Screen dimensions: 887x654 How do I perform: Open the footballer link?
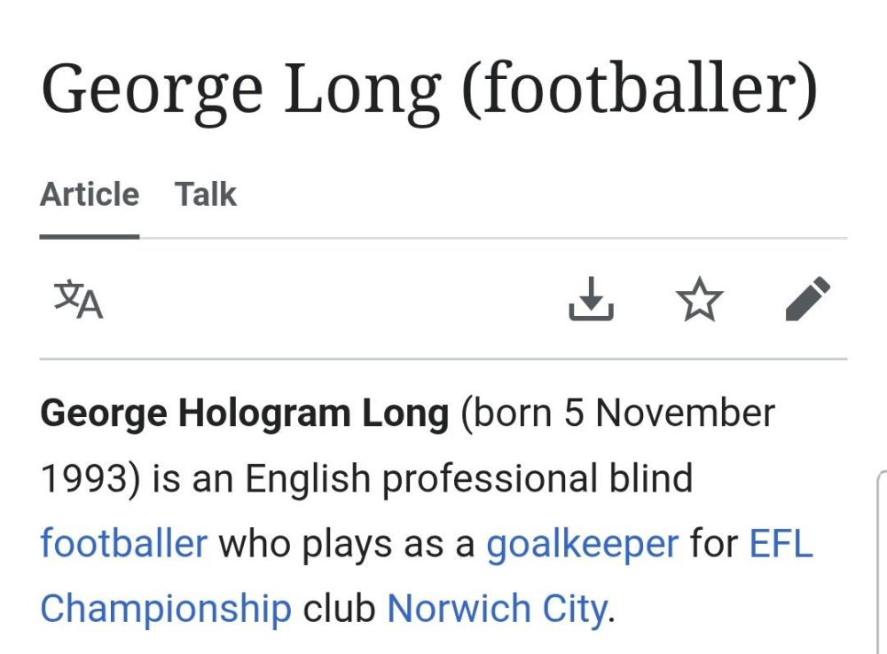[x=123, y=543]
